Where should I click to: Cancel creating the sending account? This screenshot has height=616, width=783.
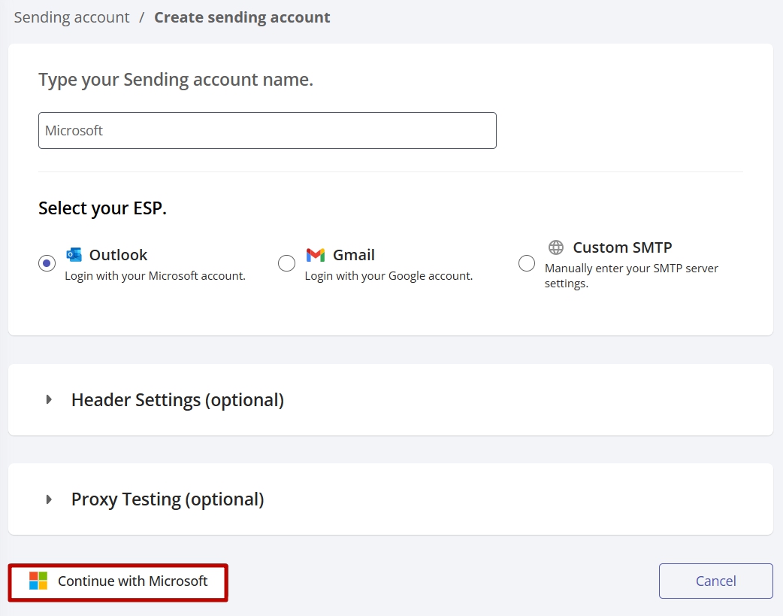point(715,581)
